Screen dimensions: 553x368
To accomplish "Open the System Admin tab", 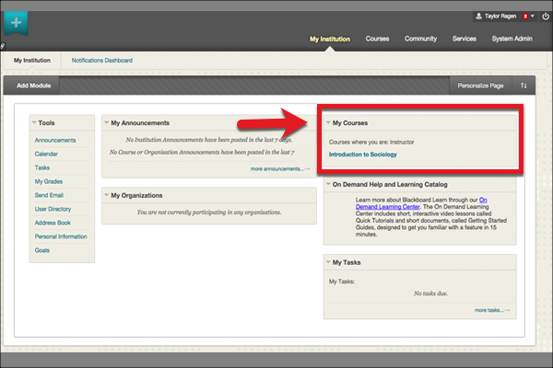I will tap(511, 39).
